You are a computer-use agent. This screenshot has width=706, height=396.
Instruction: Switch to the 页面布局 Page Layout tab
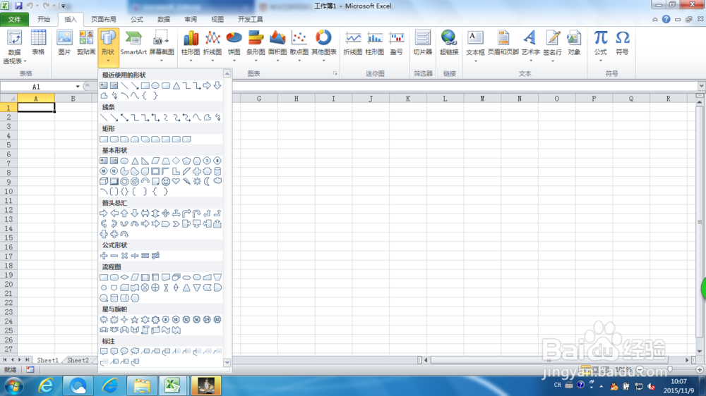click(x=104, y=19)
